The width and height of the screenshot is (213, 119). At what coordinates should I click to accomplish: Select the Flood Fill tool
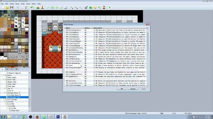coord(62,8)
